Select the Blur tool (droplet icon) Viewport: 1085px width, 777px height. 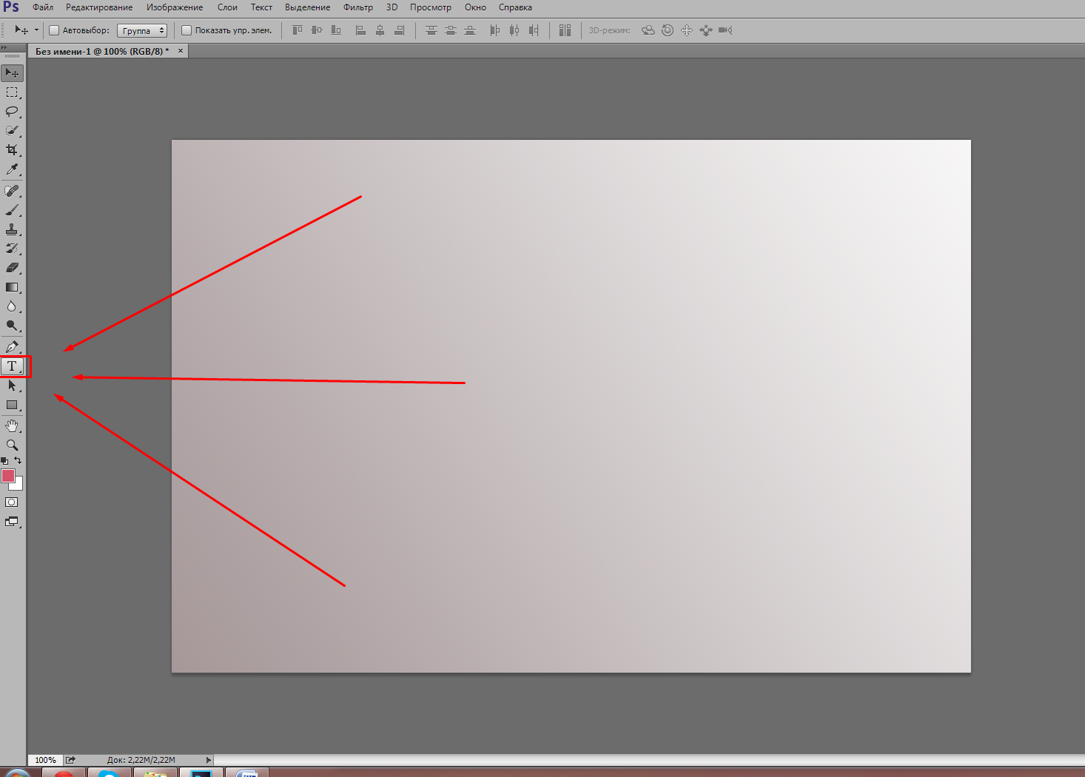click(13, 306)
